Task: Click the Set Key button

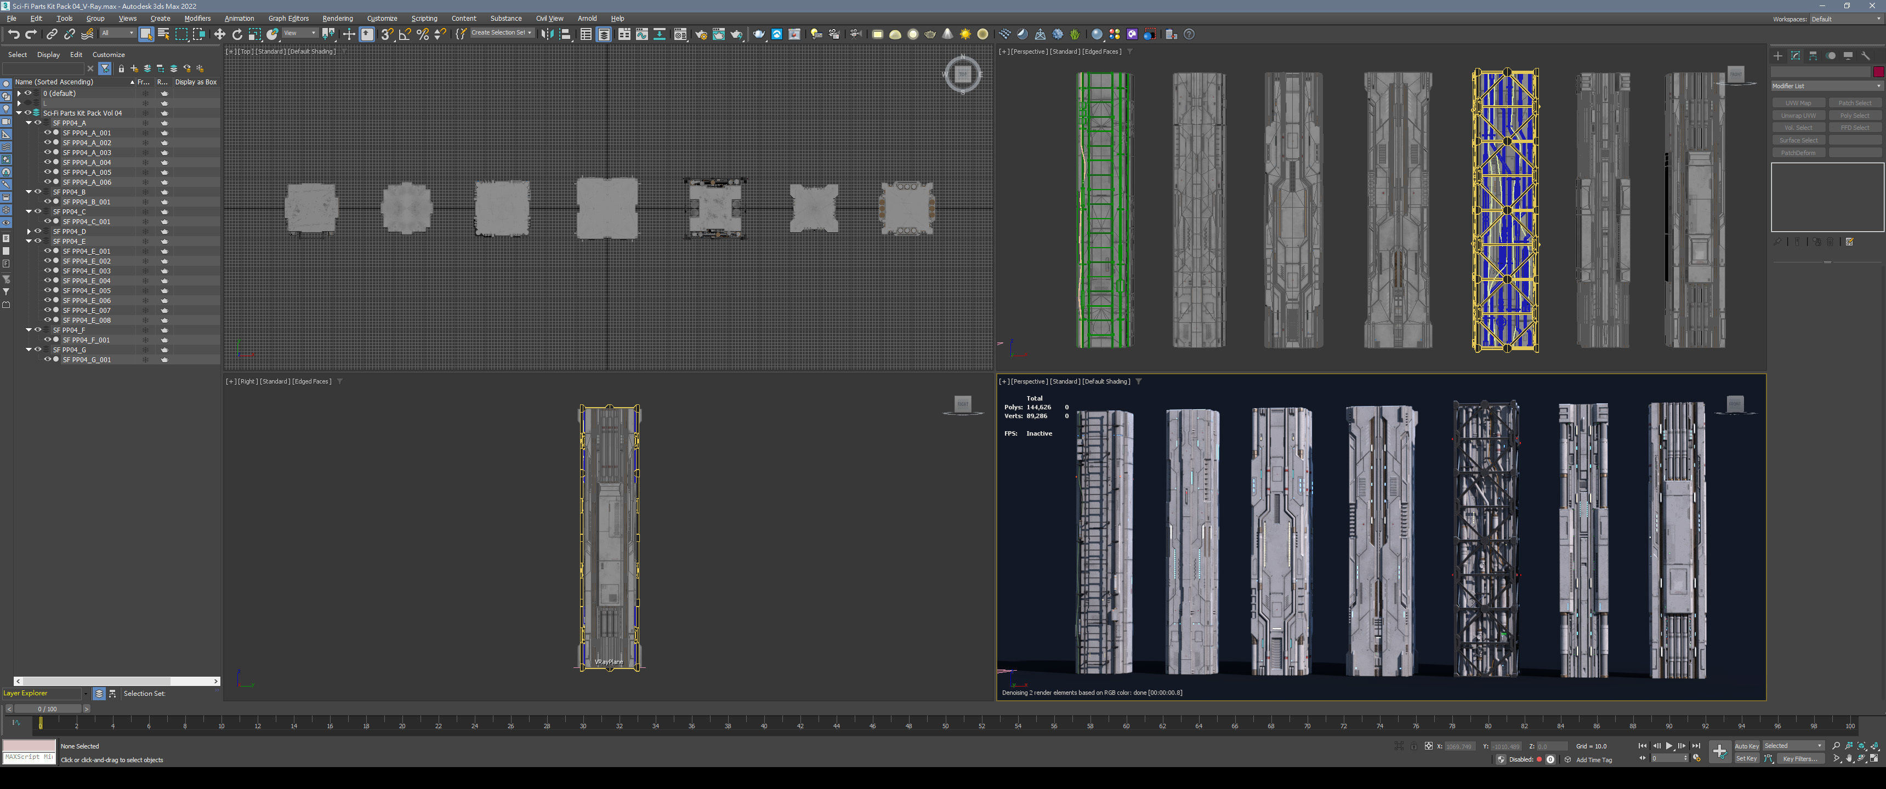Action: click(1746, 758)
